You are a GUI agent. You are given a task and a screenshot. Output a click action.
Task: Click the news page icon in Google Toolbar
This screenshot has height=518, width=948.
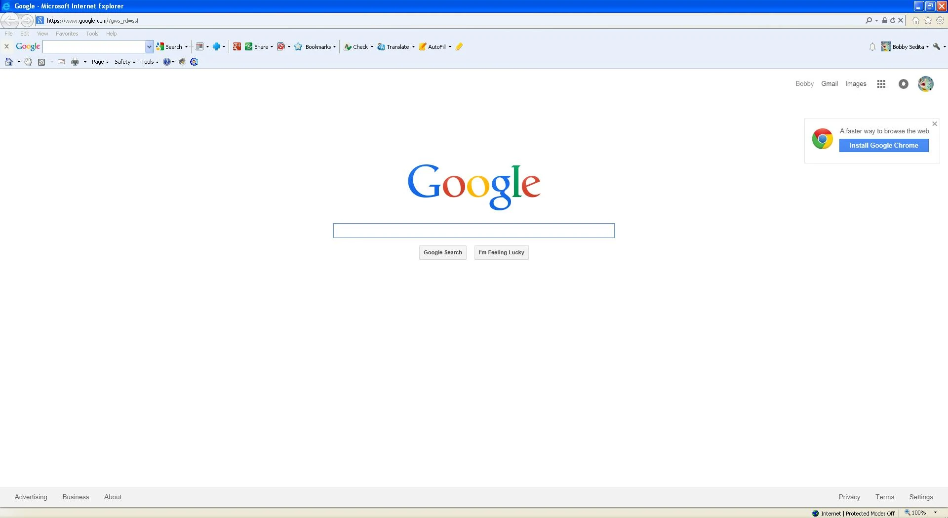tap(199, 46)
